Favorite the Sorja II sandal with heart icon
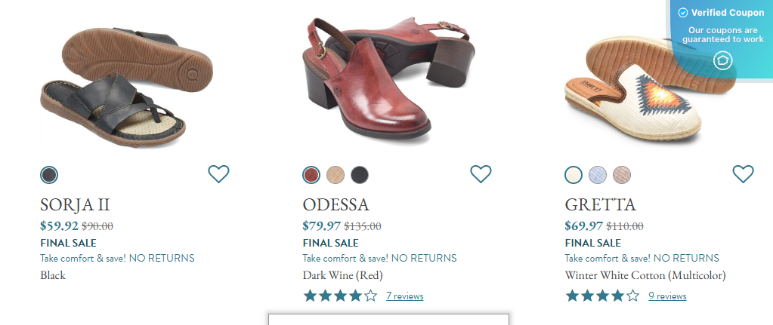This screenshot has height=325, width=773. tap(218, 174)
